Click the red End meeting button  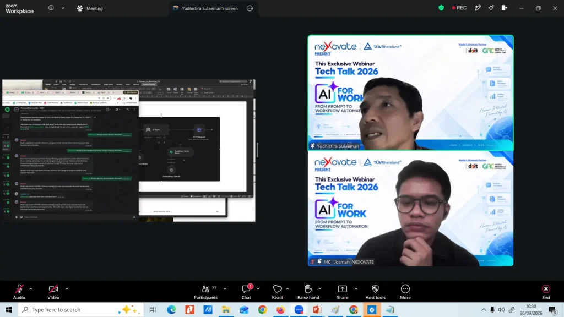(x=546, y=292)
